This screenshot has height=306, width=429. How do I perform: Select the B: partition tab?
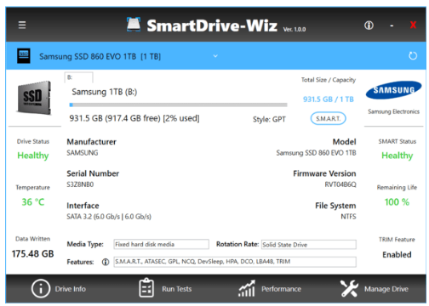(78, 77)
